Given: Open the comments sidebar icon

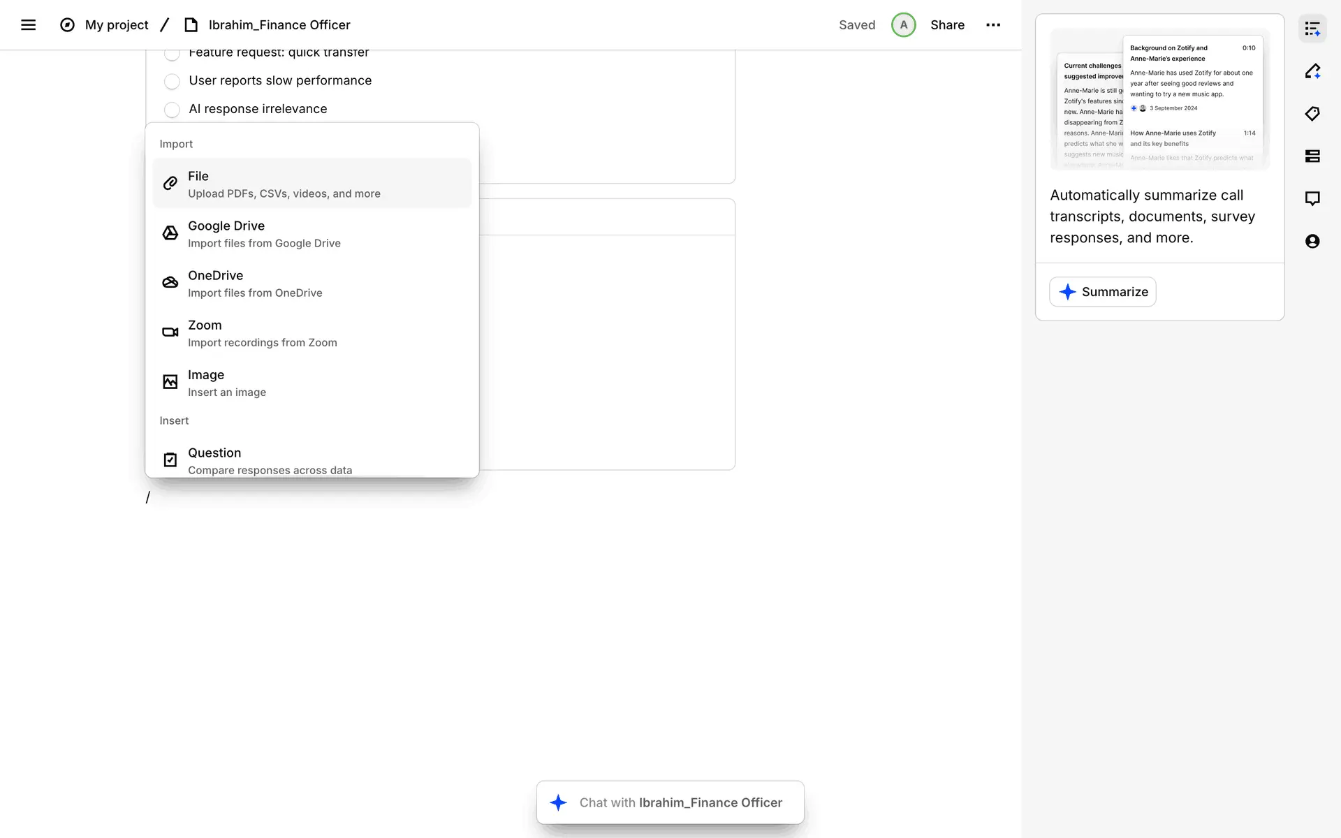Looking at the screenshot, I should pos(1312,199).
